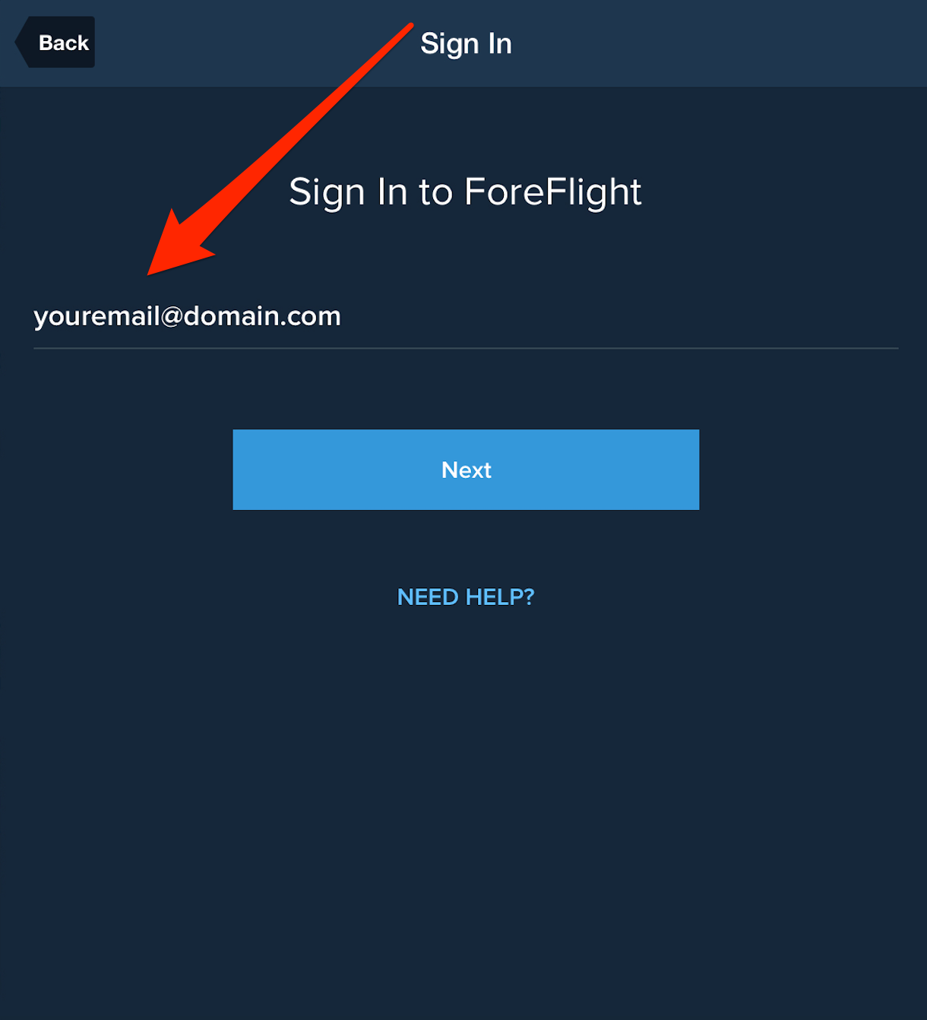This screenshot has height=1020, width=927.
Task: Go back using the arrow-shaped Back control
Action: pos(55,43)
